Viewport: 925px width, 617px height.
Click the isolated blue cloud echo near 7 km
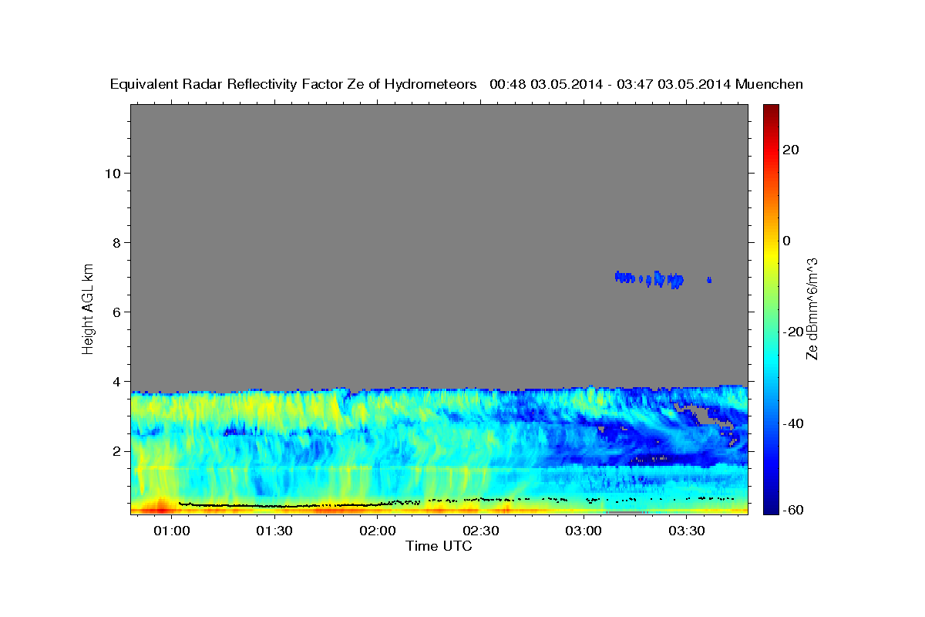coord(650,278)
